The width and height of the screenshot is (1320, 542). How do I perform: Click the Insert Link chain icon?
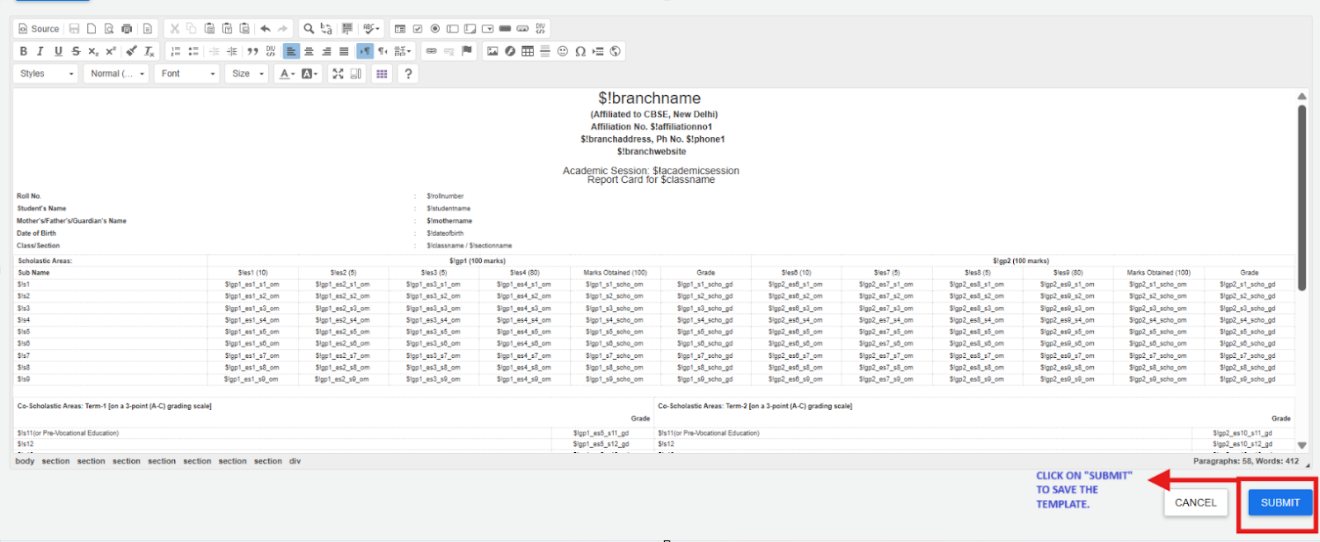(x=431, y=51)
